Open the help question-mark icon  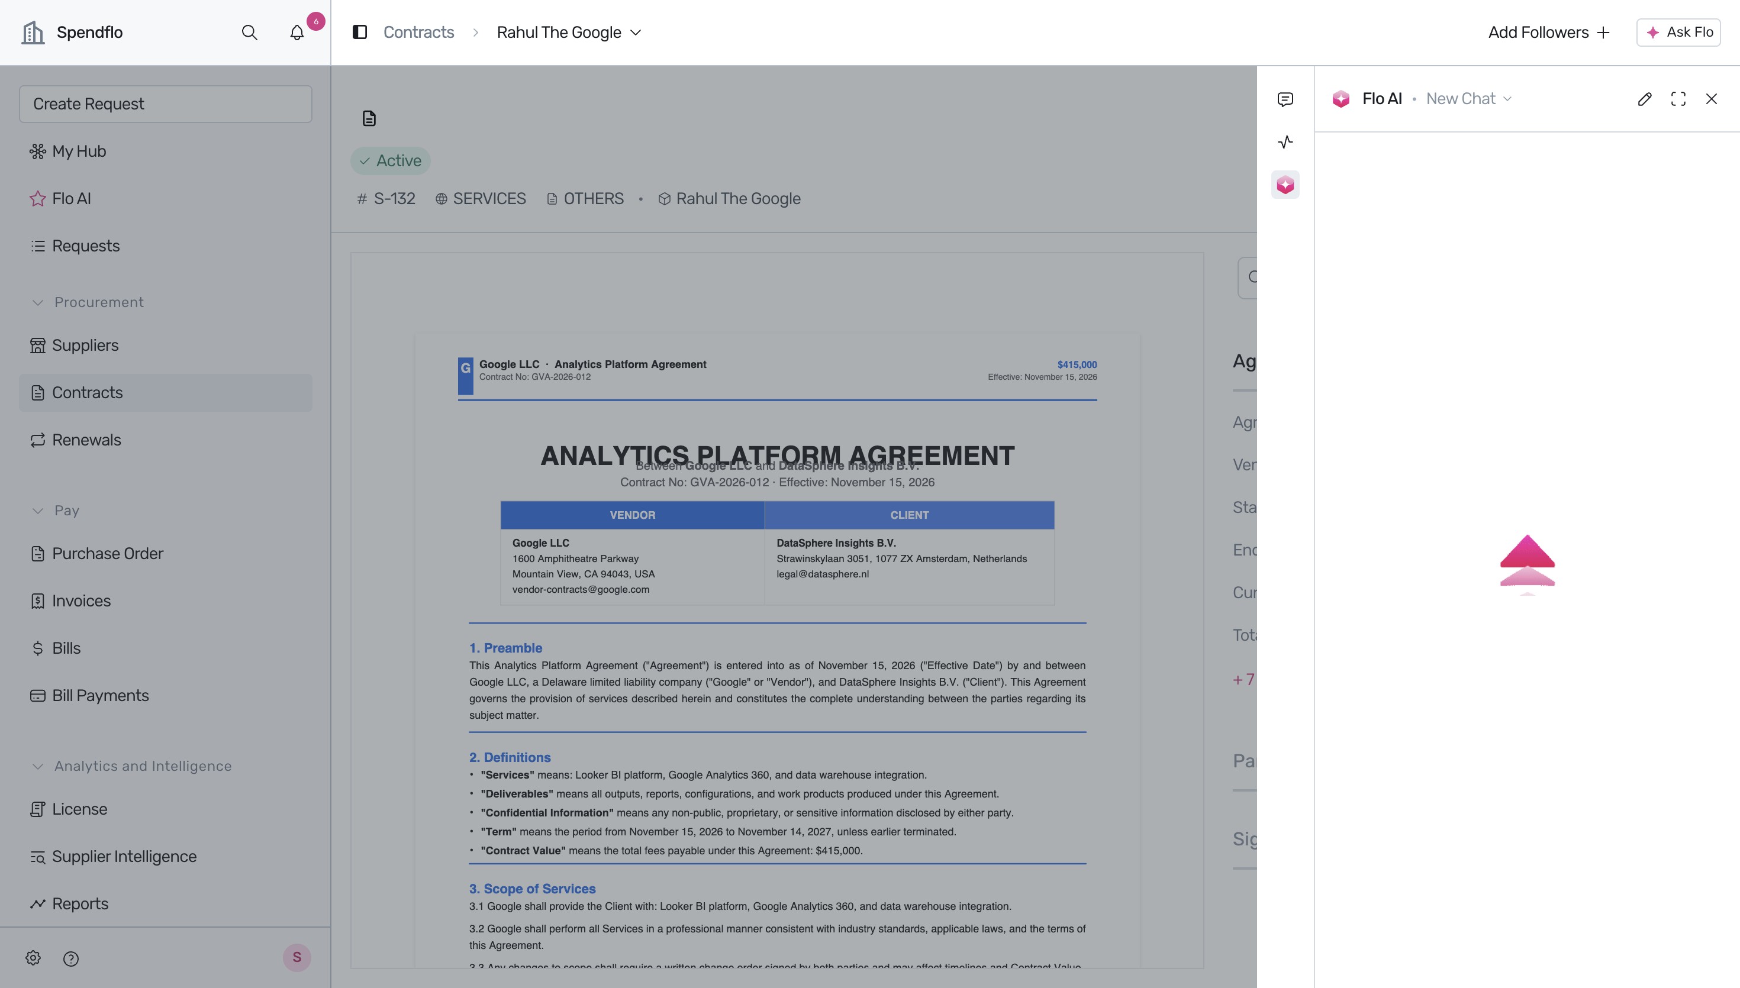[70, 958]
